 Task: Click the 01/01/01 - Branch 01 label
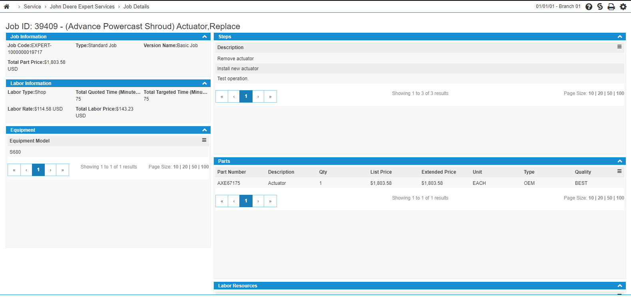point(558,6)
